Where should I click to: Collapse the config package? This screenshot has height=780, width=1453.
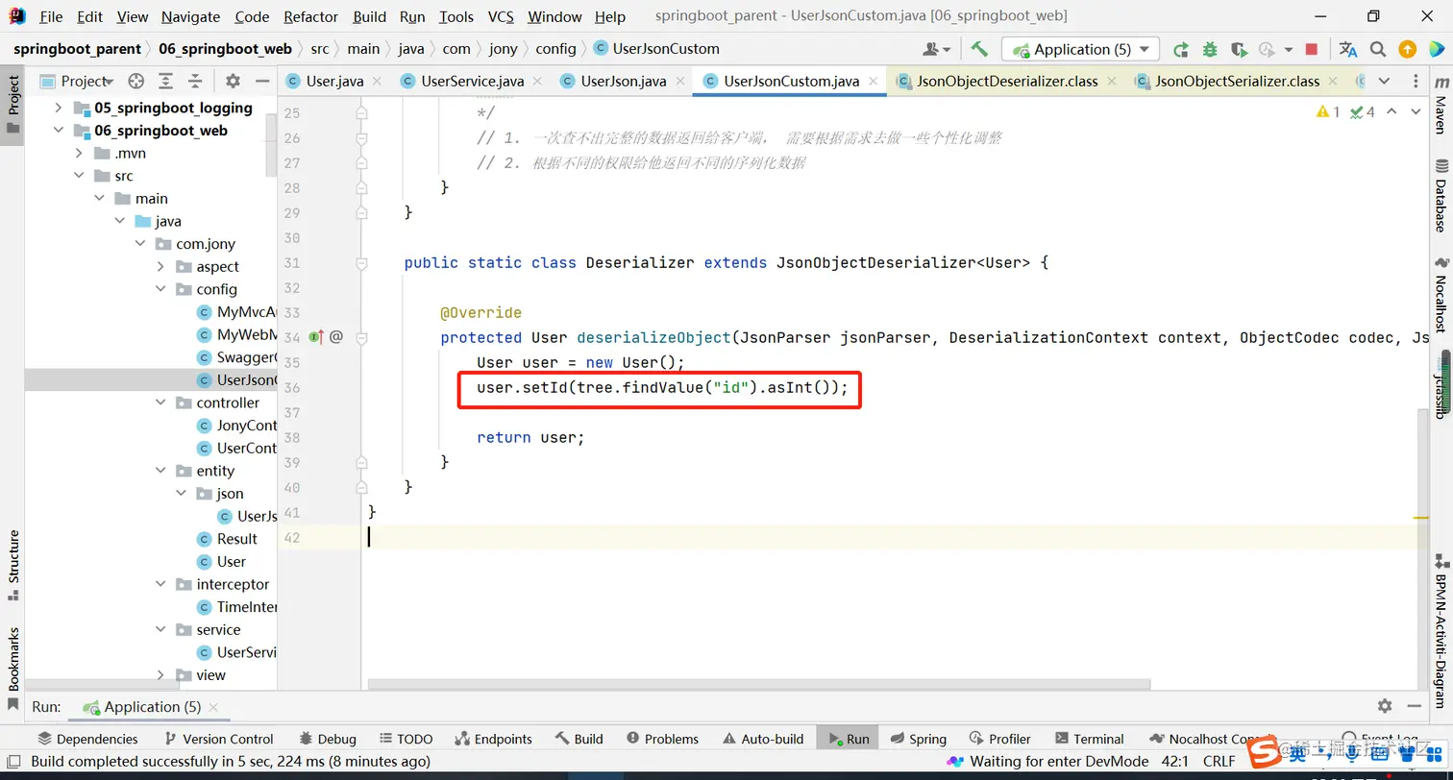(160, 289)
